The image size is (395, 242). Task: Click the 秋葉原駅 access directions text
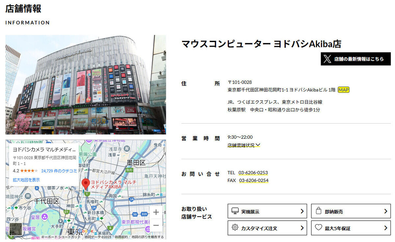[274, 110]
